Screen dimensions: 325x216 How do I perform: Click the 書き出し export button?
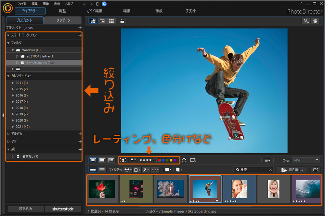point(292,170)
